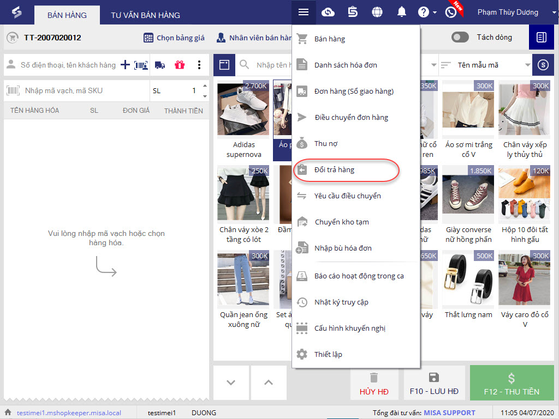Click the barcode icon in SKU field

[13, 90]
